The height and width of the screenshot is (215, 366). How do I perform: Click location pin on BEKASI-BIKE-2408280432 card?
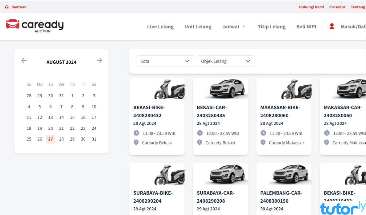coord(136,143)
